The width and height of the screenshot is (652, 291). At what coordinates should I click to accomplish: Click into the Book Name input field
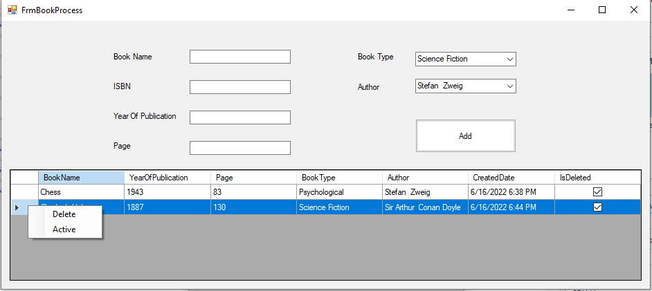coord(240,57)
